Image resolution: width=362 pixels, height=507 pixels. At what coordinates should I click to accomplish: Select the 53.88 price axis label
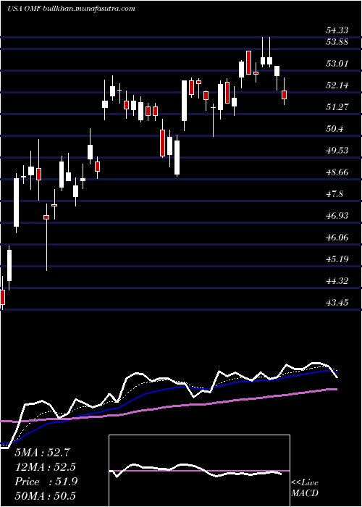pos(337,42)
